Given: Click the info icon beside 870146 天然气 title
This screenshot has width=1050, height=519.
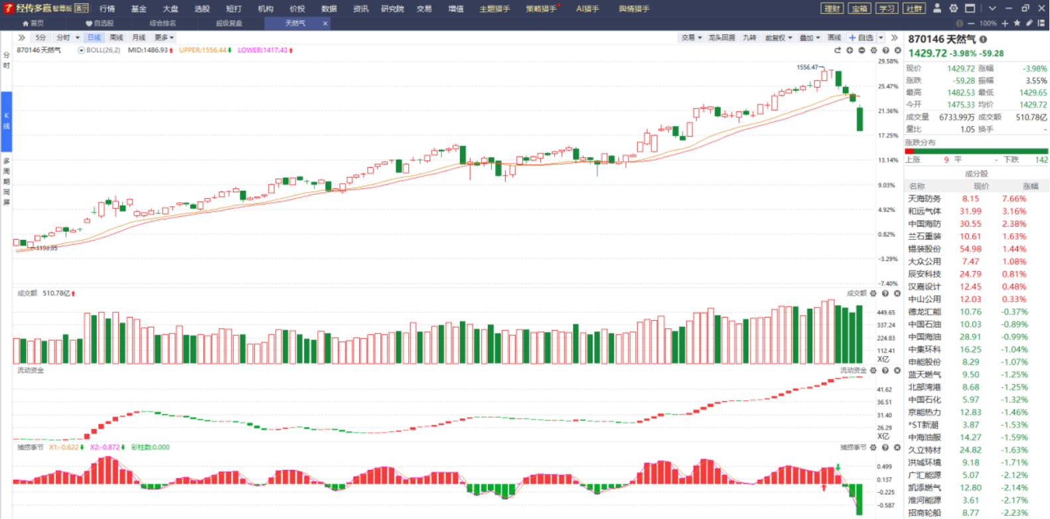Looking at the screenshot, I should (983, 39).
